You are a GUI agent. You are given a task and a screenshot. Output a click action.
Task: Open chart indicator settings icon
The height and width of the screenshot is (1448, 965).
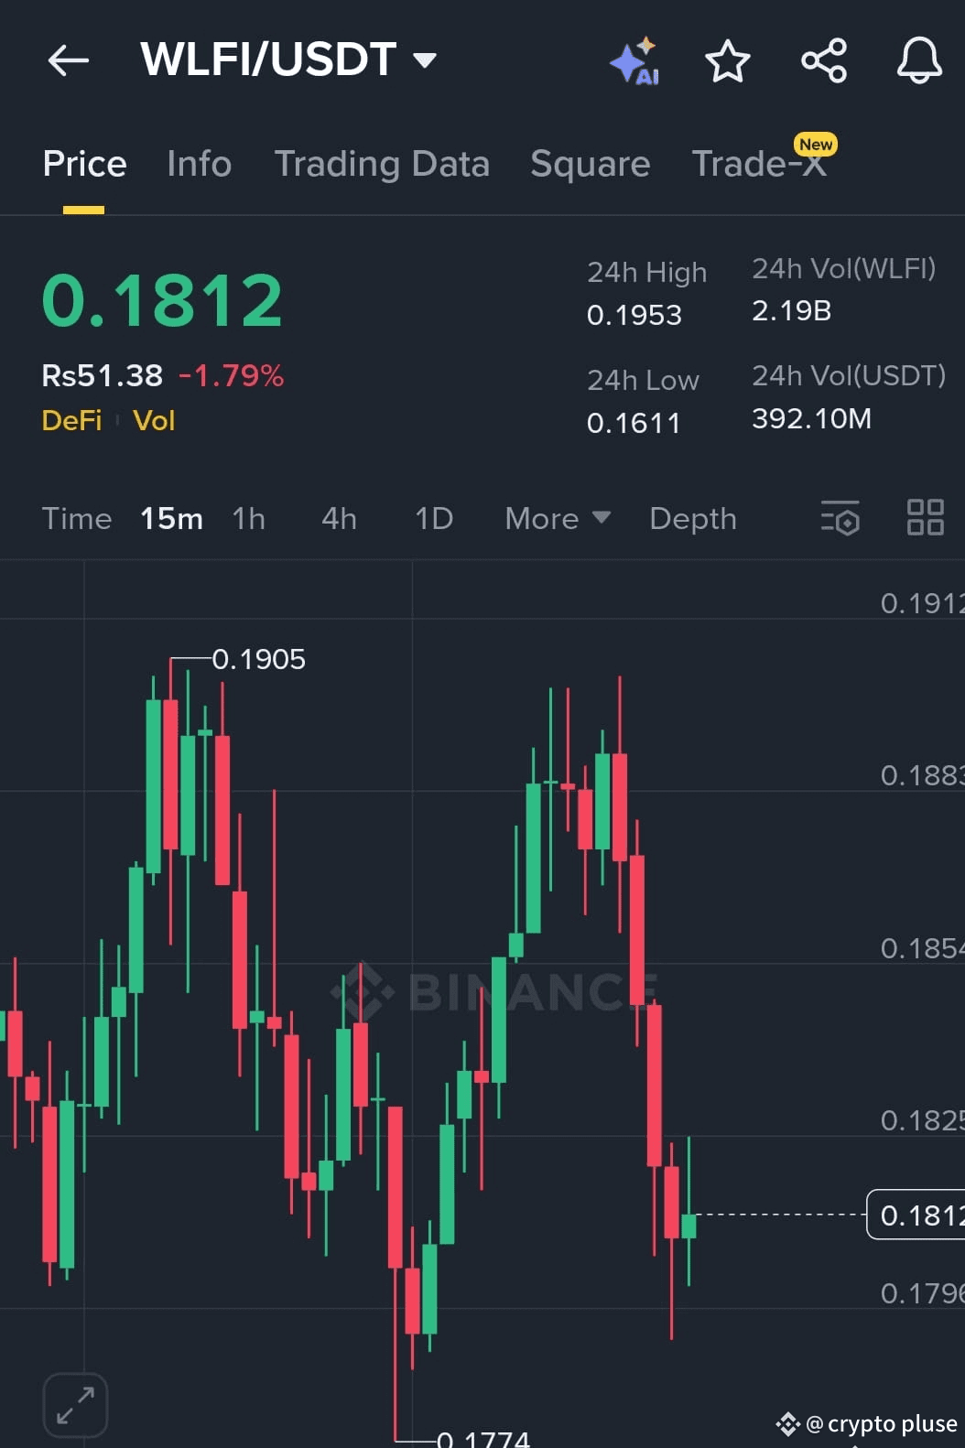tap(840, 518)
